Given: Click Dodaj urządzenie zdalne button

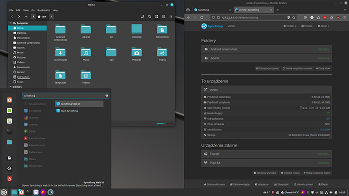Looking at the screenshot, I should (x=317, y=173).
